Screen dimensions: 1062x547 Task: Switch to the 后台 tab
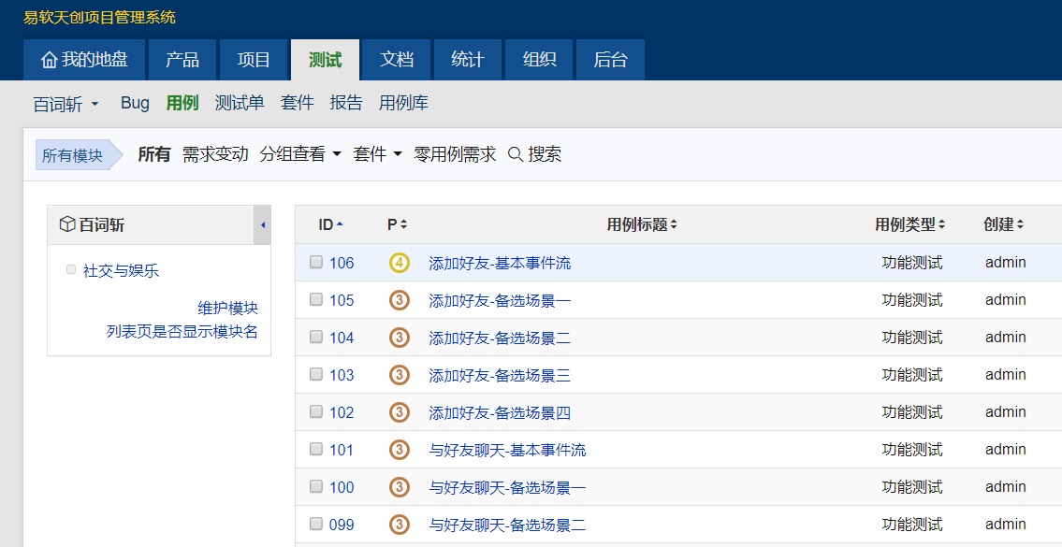610,60
